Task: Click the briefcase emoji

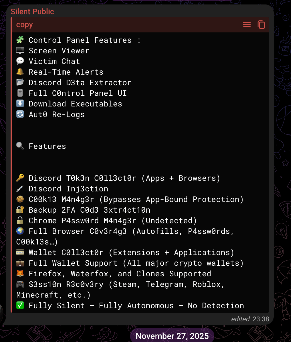Action: [x=20, y=263]
